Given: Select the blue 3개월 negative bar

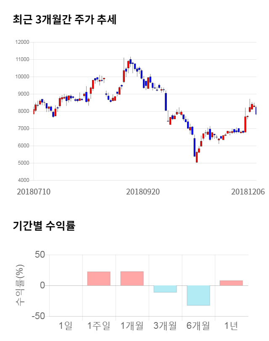Looking at the screenshot, I should pos(165,289).
